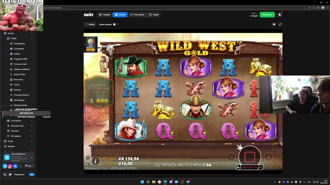Open Microsoft Edge from the taskbar
This screenshot has width=330, height=185.
pyautogui.click(x=165, y=182)
